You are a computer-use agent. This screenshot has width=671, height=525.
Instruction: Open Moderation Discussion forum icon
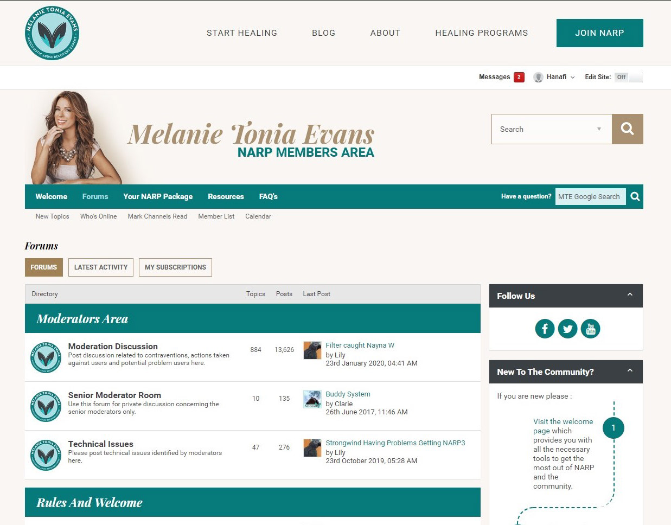[x=46, y=357]
